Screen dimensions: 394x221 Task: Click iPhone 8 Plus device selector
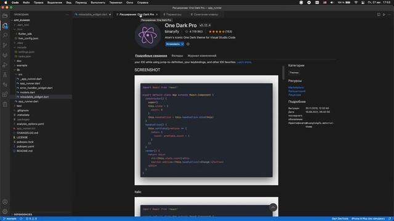[368, 219]
